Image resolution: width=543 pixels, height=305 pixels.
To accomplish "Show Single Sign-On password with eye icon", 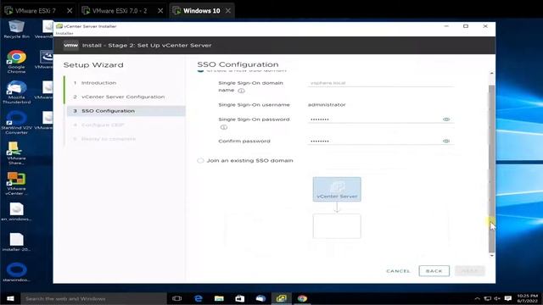I will coord(446,119).
